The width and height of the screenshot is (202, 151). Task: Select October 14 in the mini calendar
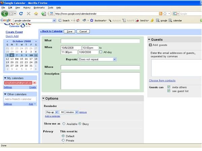17,59
